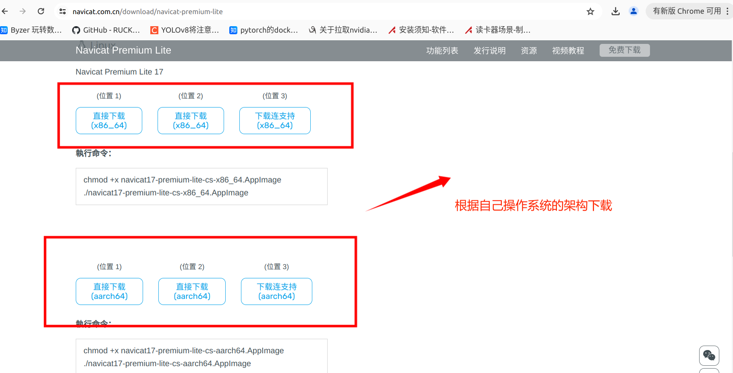Image resolution: width=733 pixels, height=373 pixels.
Task: Click the Navicat Premium Lite 17 heading
Action: click(x=119, y=72)
